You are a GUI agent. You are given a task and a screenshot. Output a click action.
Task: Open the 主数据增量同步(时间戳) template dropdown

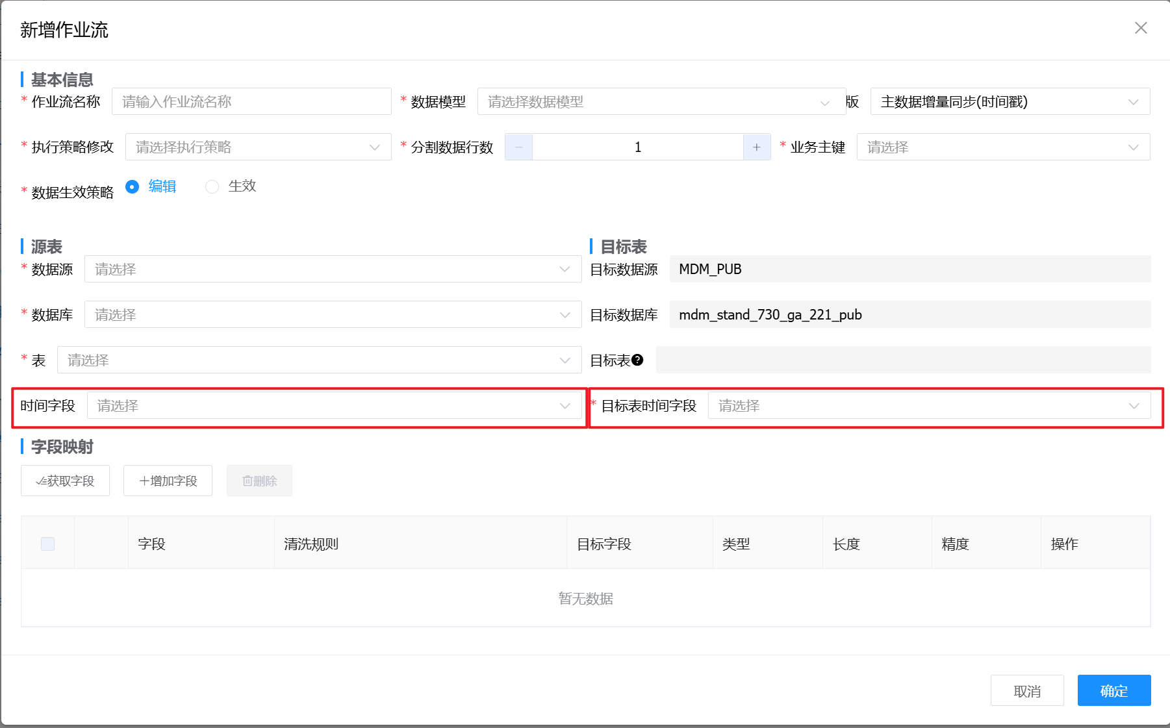(1010, 102)
